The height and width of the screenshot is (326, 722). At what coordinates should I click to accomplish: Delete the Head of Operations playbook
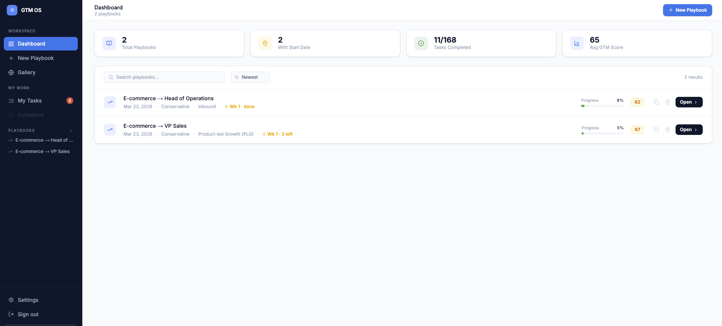[x=668, y=102]
